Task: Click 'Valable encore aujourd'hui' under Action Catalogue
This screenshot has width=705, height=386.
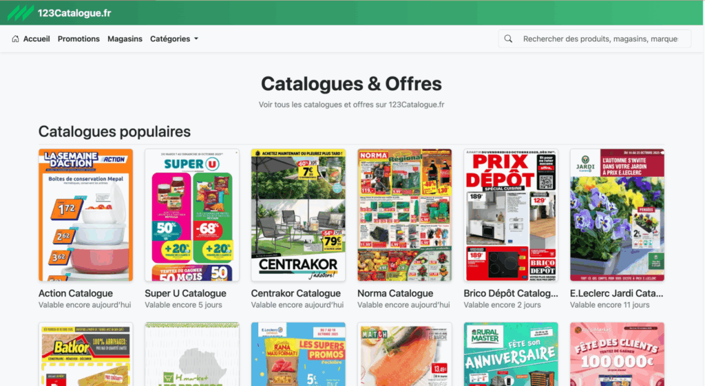Action: (x=85, y=305)
